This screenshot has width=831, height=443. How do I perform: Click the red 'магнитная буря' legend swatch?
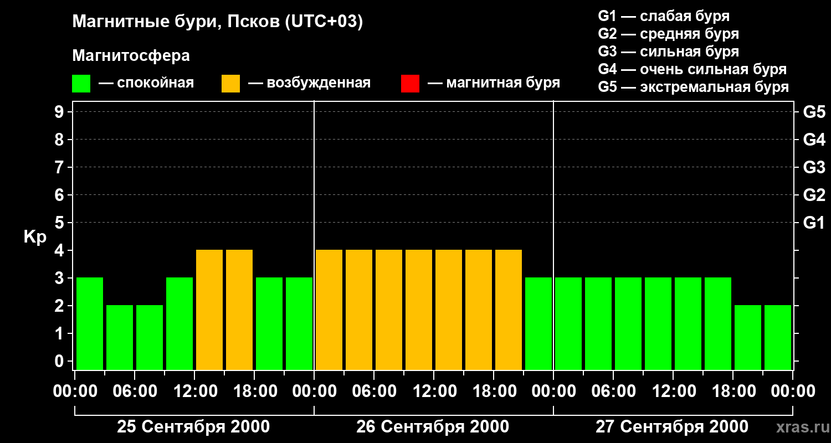410,84
